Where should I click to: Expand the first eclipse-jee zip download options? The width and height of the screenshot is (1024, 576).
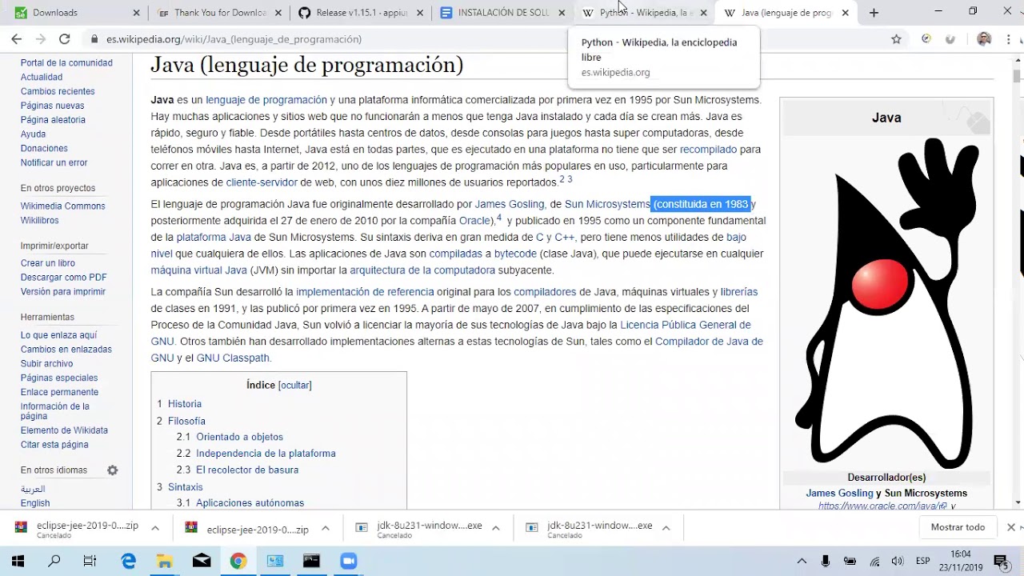[x=155, y=528]
